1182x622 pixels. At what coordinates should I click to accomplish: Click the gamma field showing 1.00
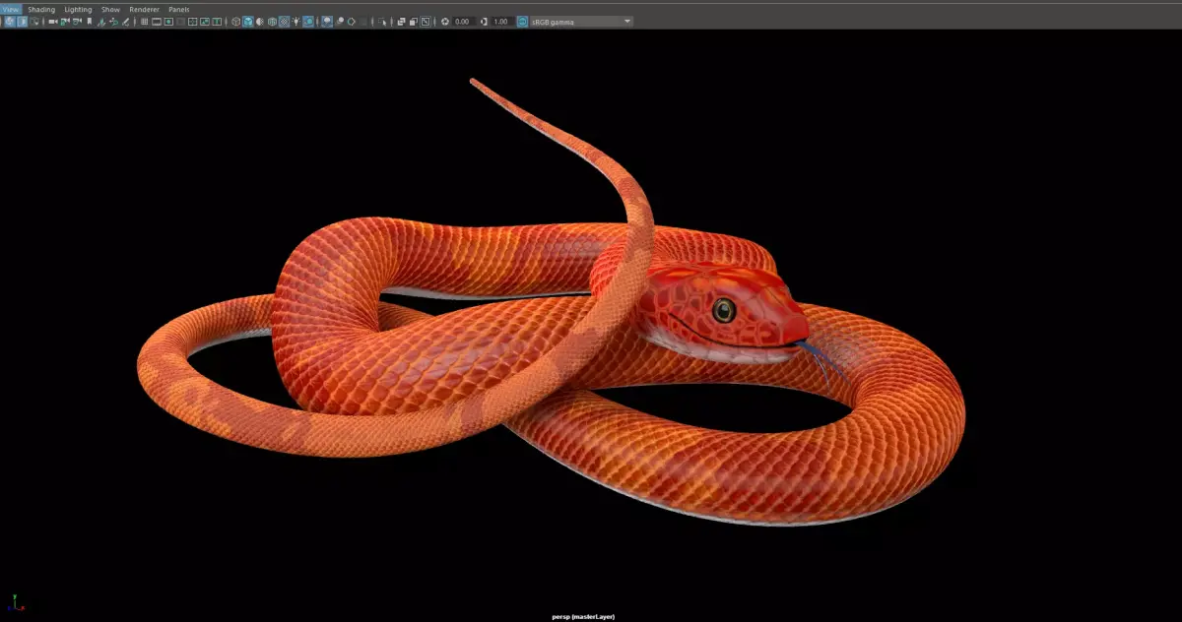501,22
